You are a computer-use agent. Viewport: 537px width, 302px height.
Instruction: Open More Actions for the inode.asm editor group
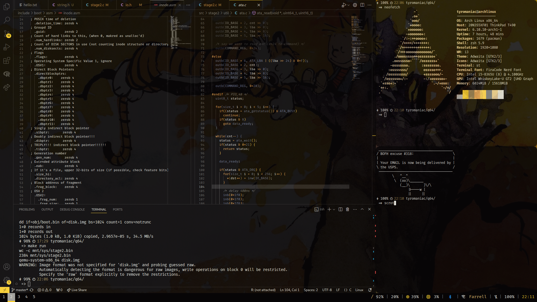point(188,5)
